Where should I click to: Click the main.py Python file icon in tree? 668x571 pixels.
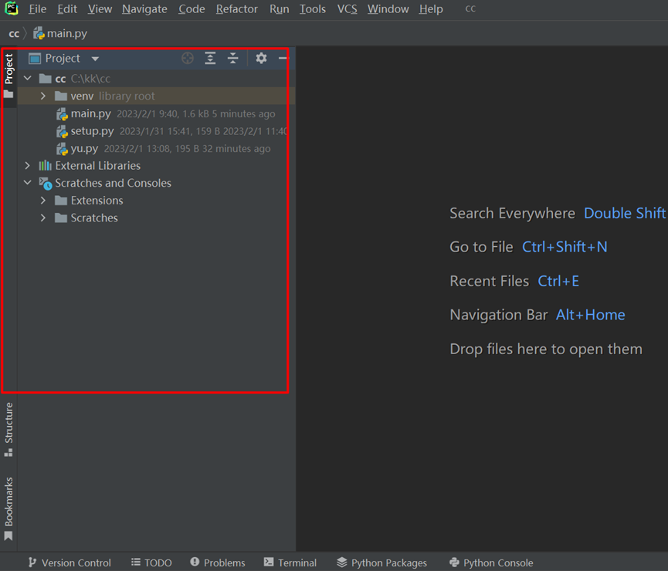[x=63, y=113]
